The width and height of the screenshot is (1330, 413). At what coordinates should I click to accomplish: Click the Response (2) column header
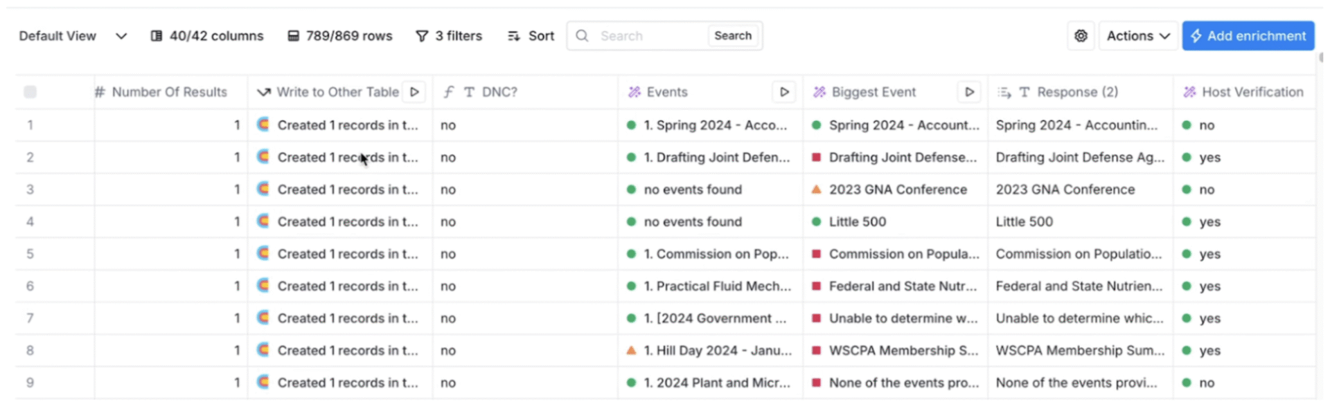click(1080, 92)
